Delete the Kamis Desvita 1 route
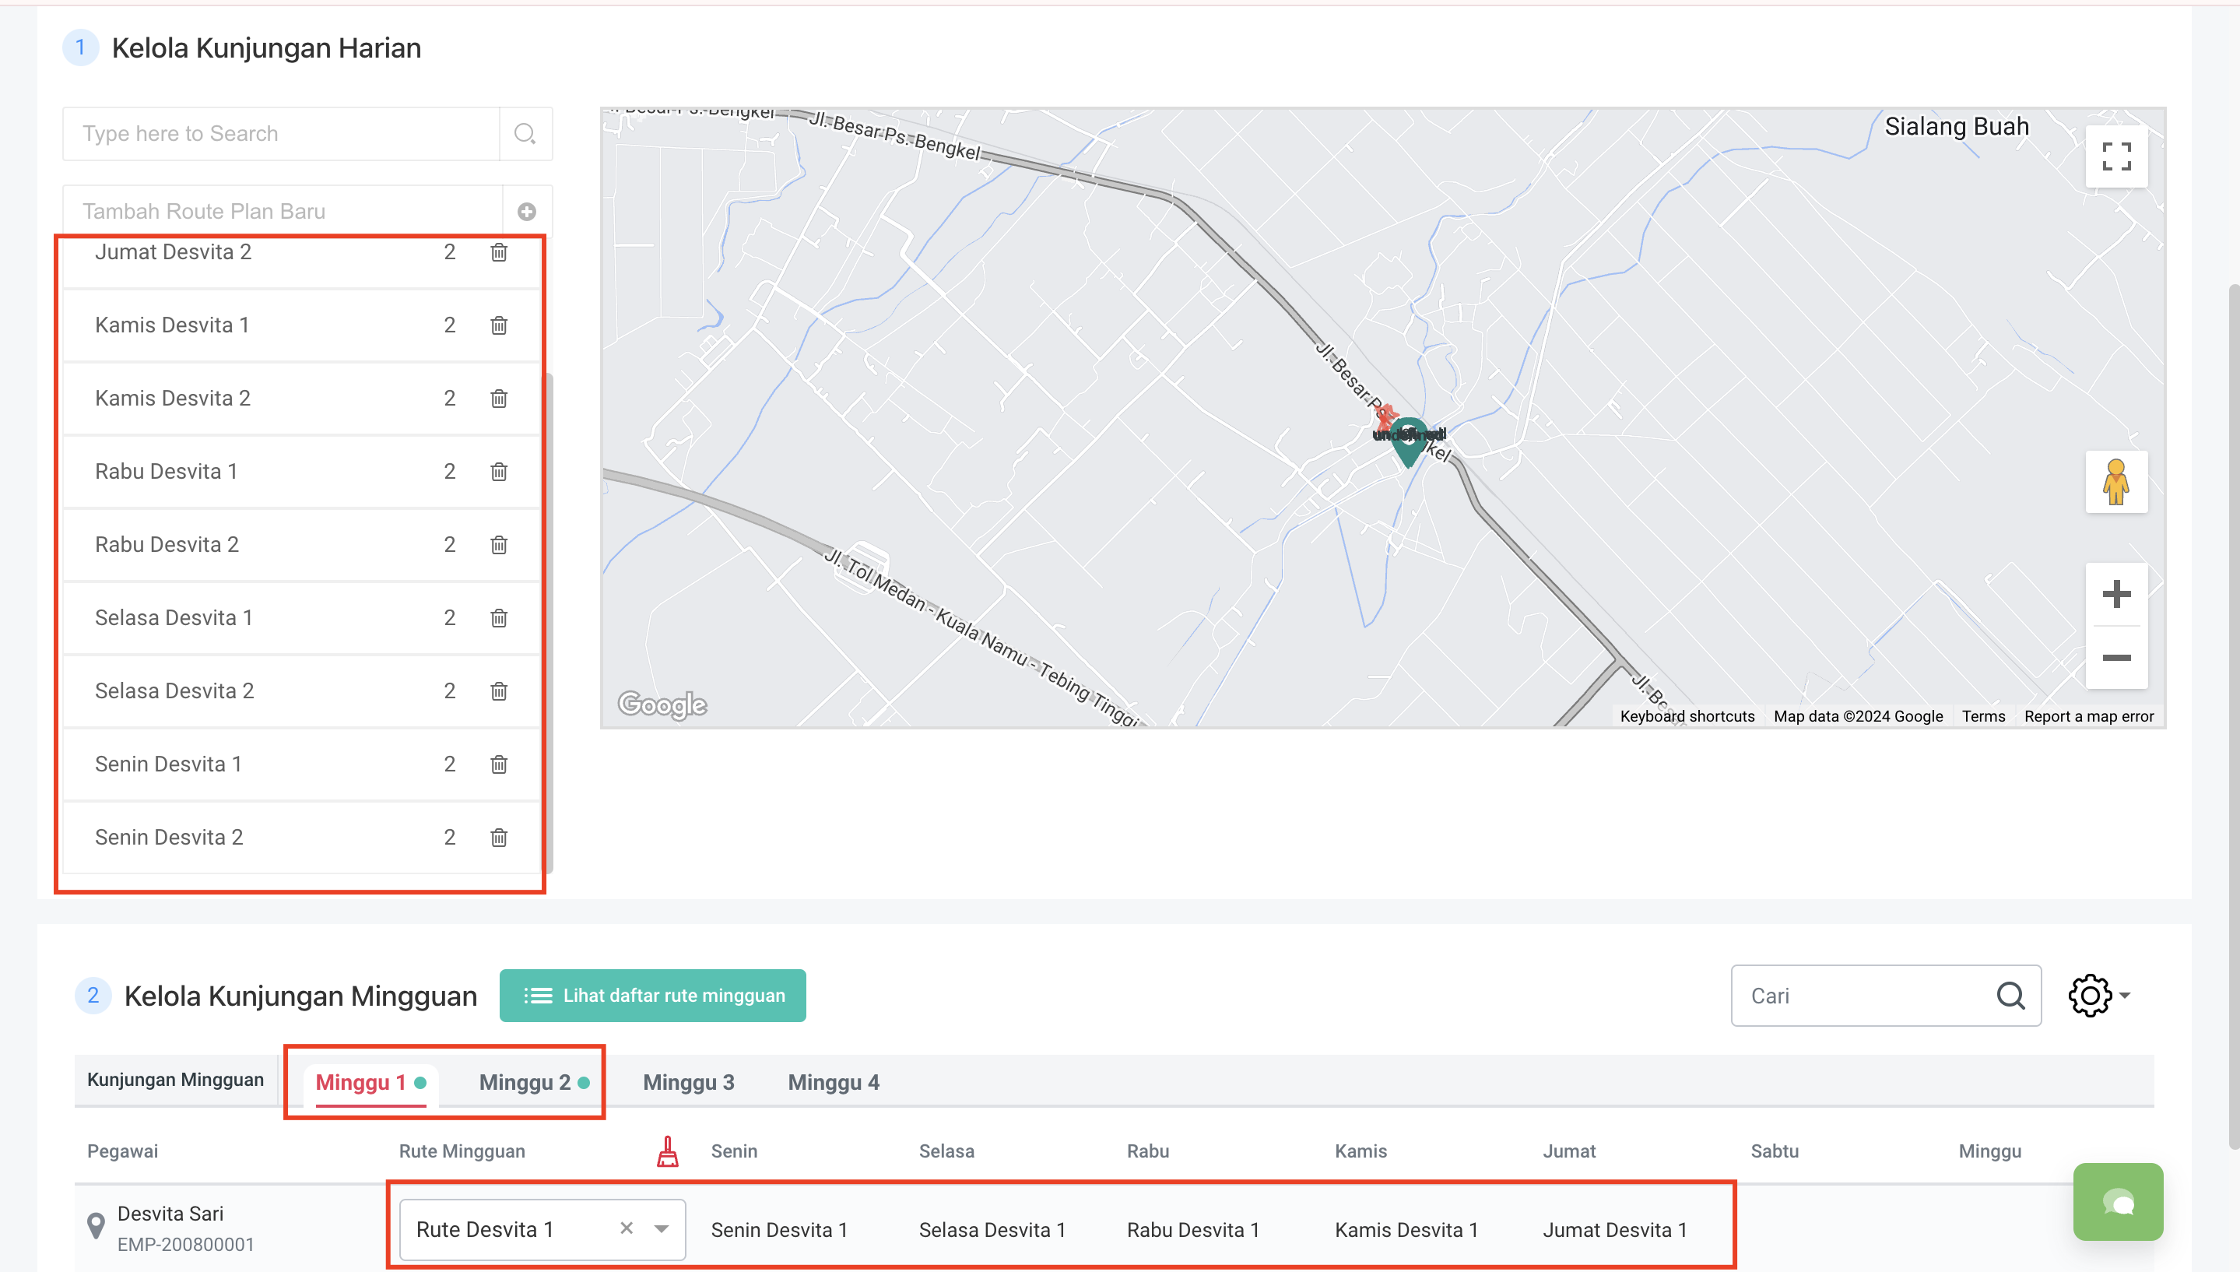 [x=499, y=325]
